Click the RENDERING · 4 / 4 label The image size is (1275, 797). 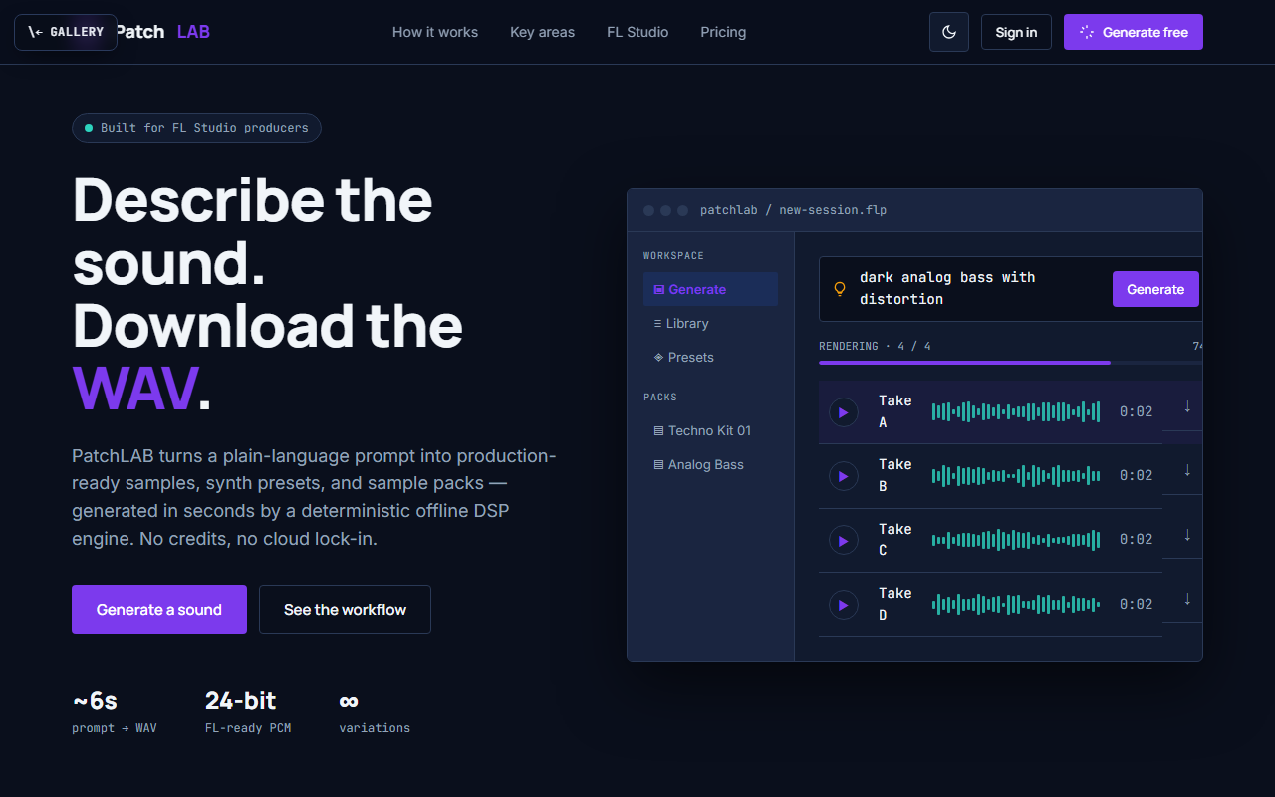[875, 346]
